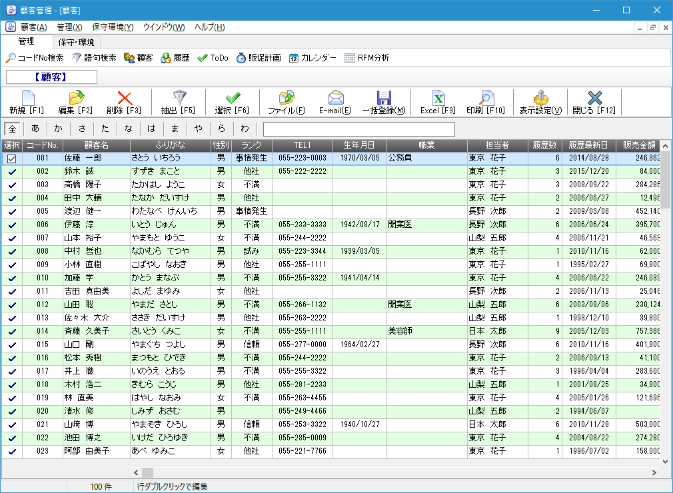Open RFM分析 from the toolbar
The width and height of the screenshot is (673, 493).
(366, 58)
